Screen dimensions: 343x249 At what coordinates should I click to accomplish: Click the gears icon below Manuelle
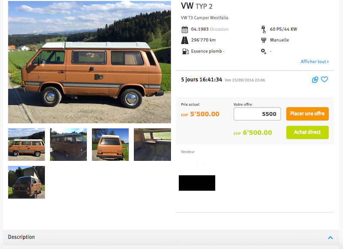click(x=263, y=51)
